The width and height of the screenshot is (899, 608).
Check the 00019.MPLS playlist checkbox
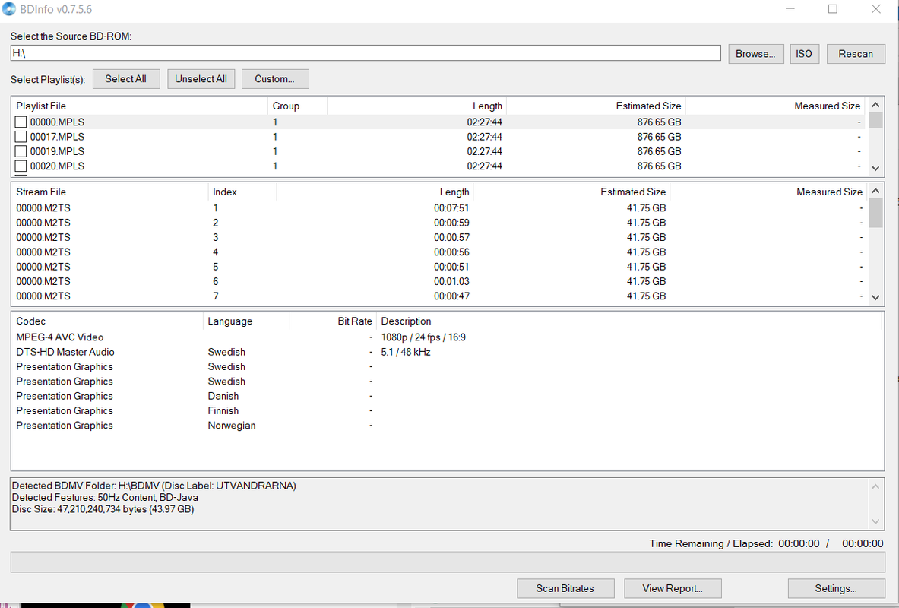[21, 151]
